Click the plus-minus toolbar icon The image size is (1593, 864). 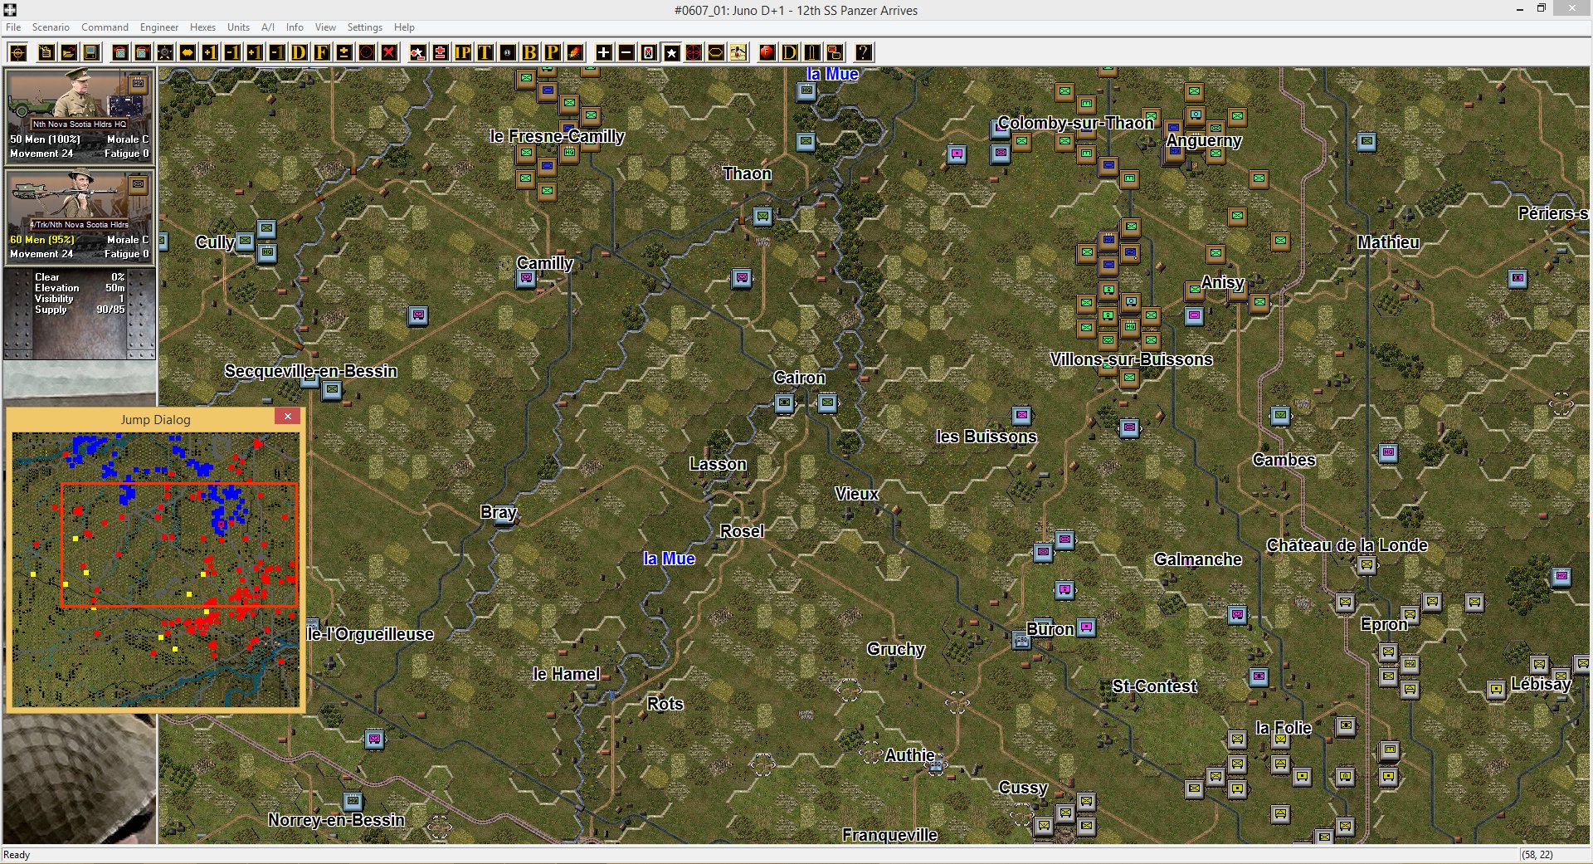(343, 53)
